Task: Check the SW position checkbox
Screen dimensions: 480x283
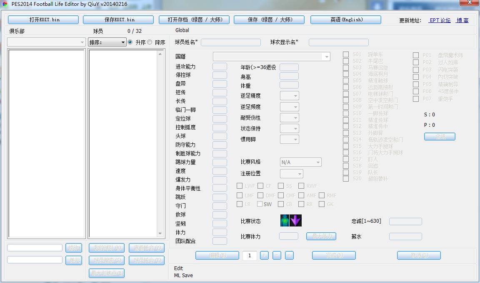Action: point(260,204)
